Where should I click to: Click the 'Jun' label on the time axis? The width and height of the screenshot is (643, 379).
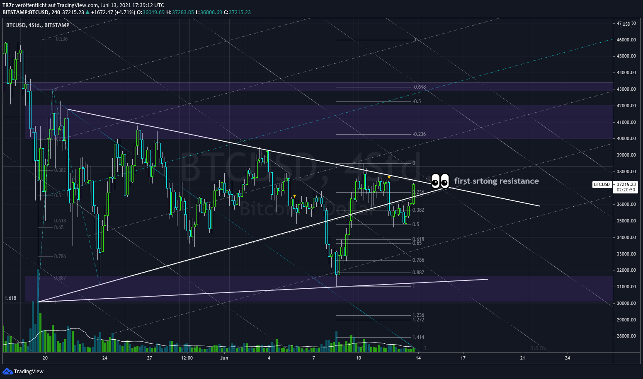tap(224, 358)
